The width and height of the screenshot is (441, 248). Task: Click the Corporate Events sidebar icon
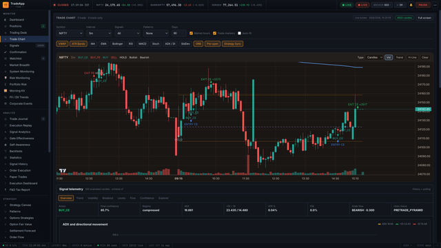tap(6, 104)
